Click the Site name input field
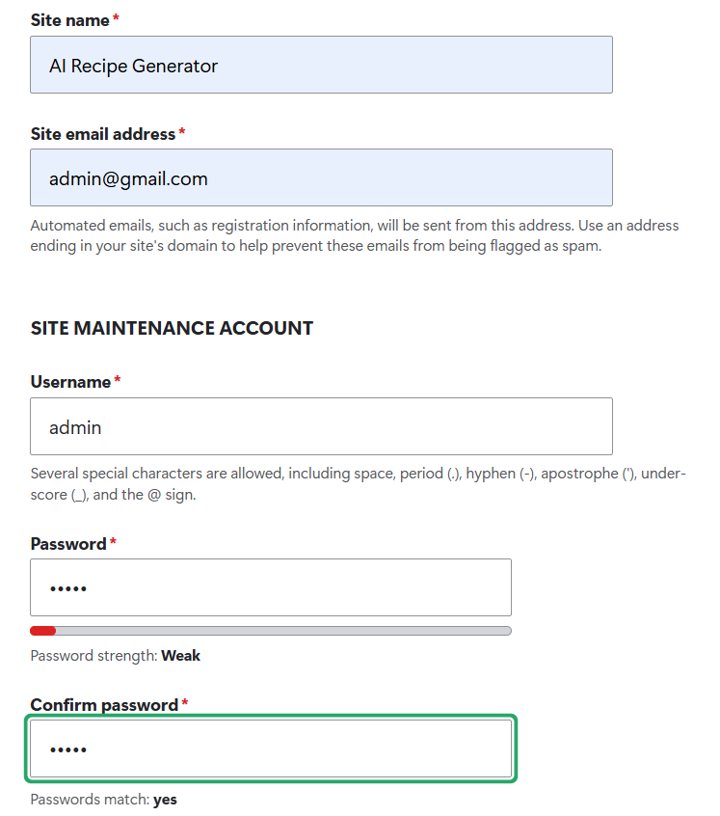Screen dimensions: 720x816 tap(321, 65)
